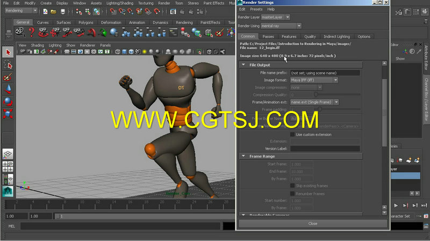Open viewport Renderer menu
Image resolution: width=430 pixels, height=241 pixels.
pyautogui.click(x=88, y=46)
